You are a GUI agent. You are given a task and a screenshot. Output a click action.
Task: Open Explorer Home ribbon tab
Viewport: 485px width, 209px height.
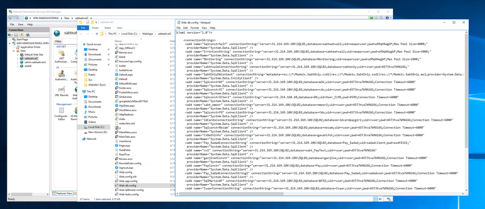[95, 28]
